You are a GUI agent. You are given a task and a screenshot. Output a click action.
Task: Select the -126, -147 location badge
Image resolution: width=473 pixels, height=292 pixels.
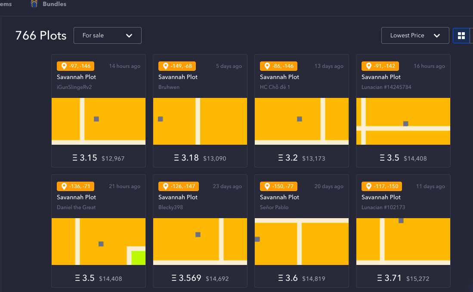[x=177, y=186]
